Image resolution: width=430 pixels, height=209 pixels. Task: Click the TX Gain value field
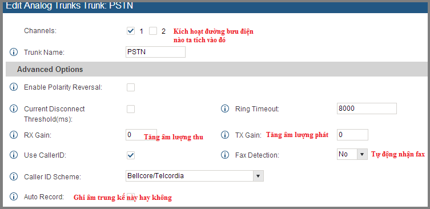coord(352,135)
